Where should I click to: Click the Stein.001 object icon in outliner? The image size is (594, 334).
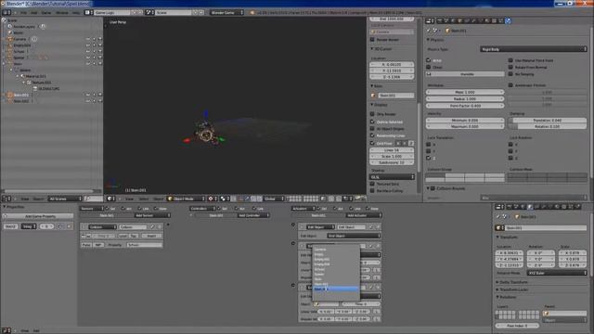click(x=10, y=95)
